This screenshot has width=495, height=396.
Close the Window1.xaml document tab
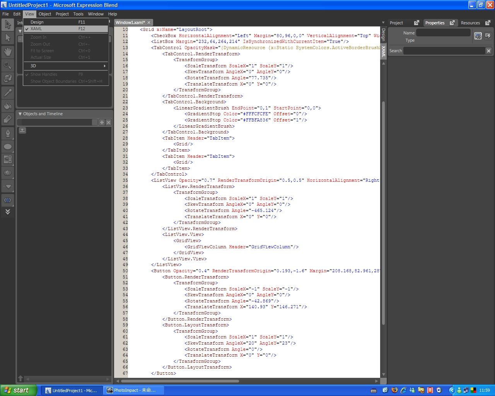[149, 22]
